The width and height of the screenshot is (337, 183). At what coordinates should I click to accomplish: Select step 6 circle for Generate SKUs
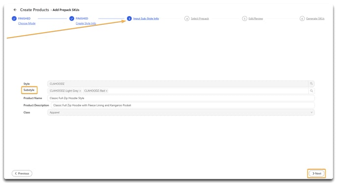click(302, 19)
